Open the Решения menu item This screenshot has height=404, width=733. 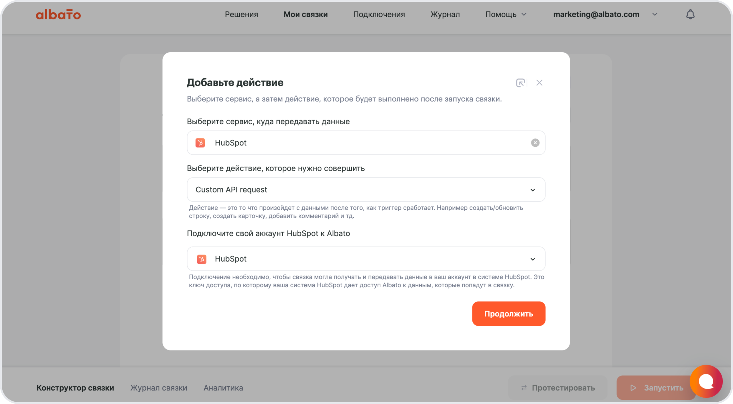[241, 15]
